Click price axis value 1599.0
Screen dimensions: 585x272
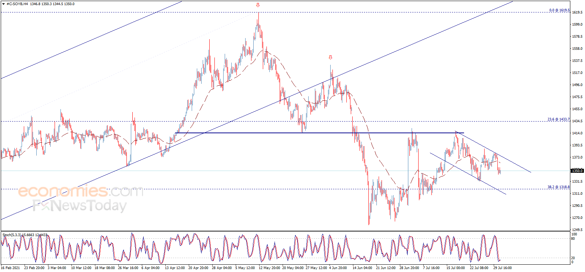577,25
